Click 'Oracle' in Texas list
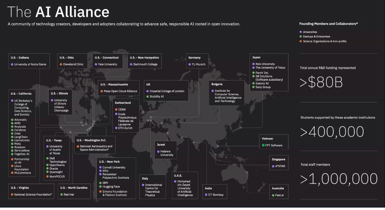Image resolution: width=385 pixels, height=210 pixels. tap(54, 168)
